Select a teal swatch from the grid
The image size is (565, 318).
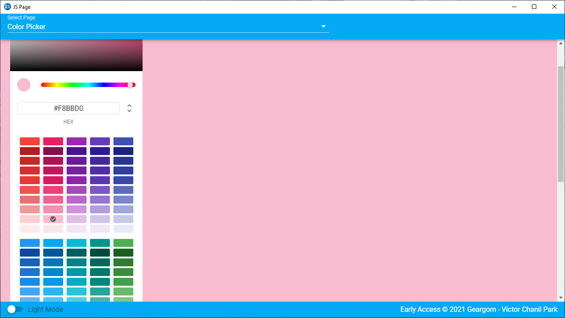click(100, 262)
